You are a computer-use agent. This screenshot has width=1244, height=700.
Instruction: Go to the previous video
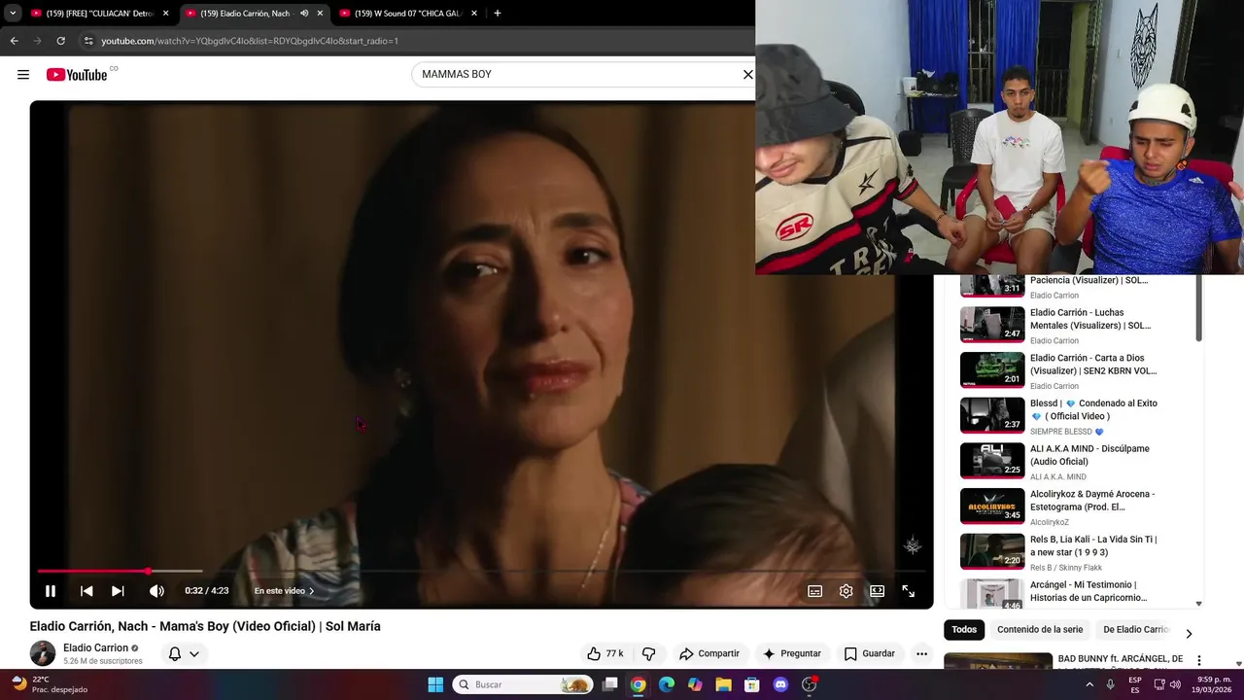click(86, 591)
